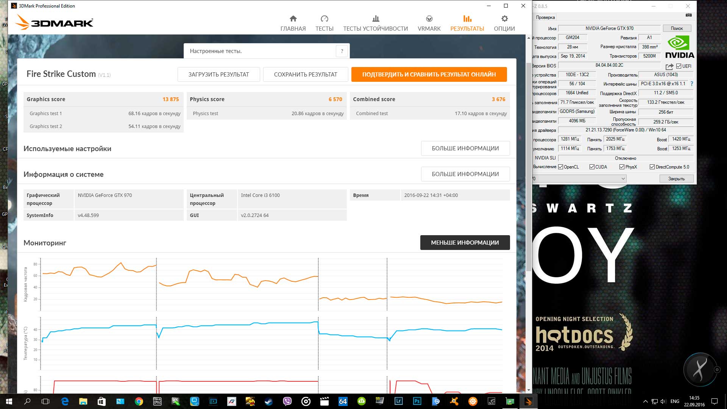Screen dimensions: 727x409
Task: Click GPU-Z screenshot camera icon
Action: 688,15
